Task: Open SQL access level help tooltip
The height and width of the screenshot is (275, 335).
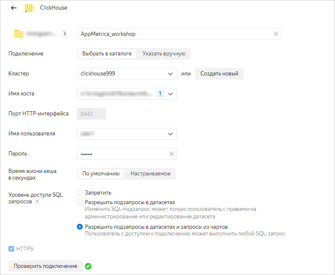Action: point(37,202)
